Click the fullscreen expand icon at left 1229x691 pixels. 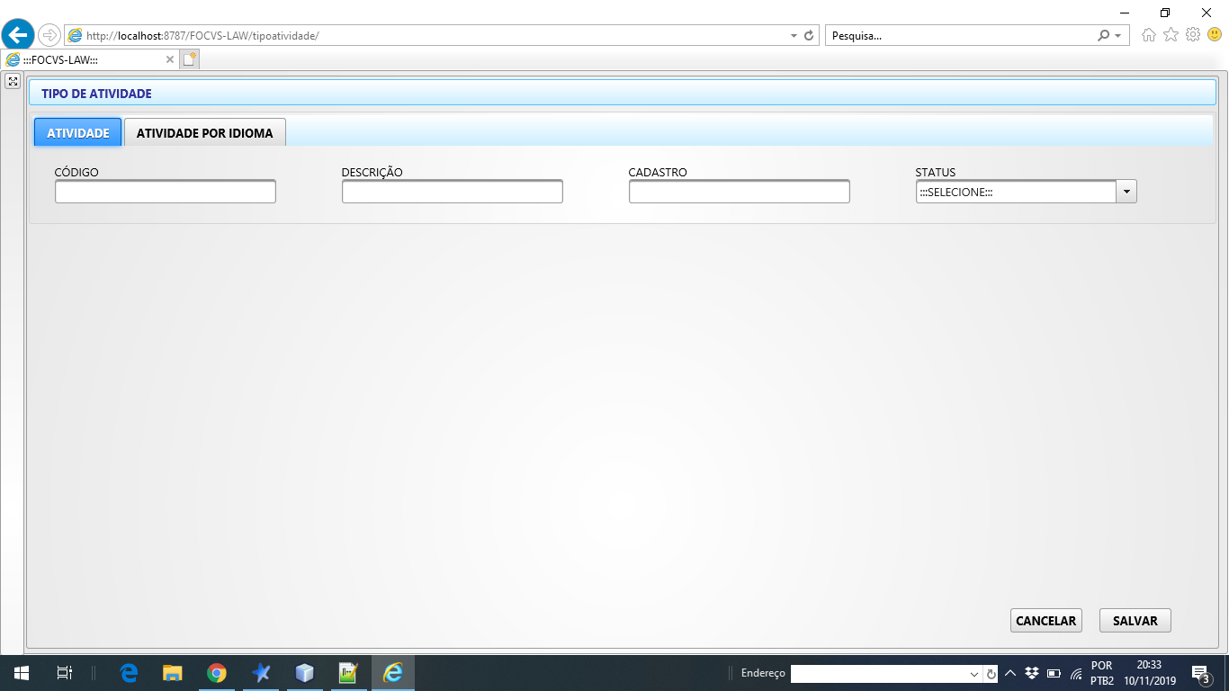pyautogui.click(x=13, y=81)
